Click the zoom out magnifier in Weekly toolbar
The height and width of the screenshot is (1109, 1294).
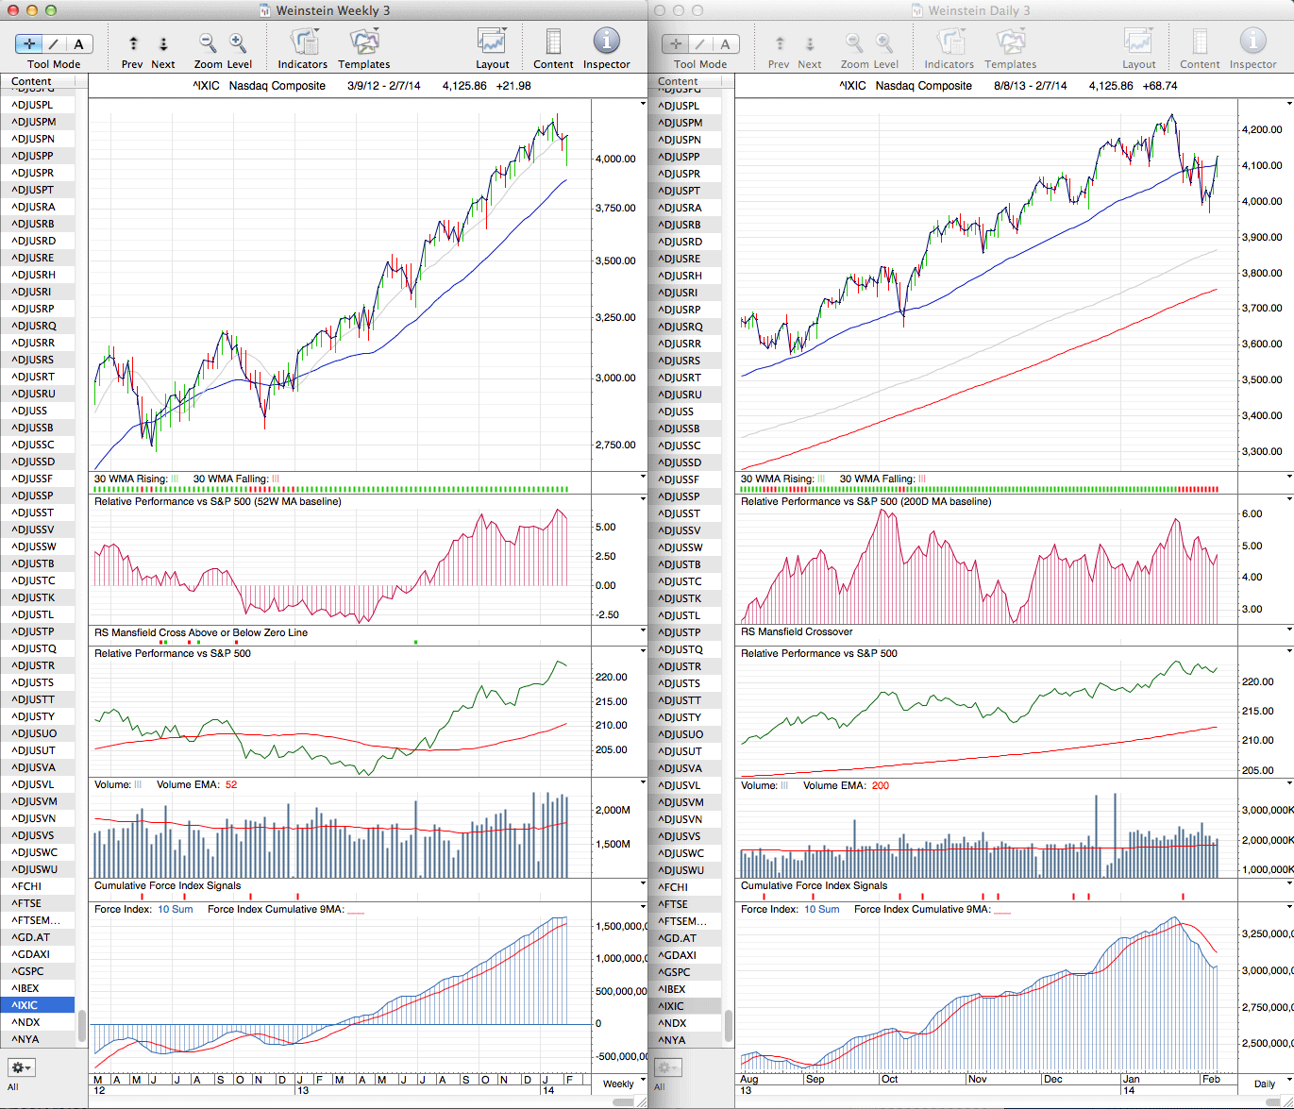point(208,42)
